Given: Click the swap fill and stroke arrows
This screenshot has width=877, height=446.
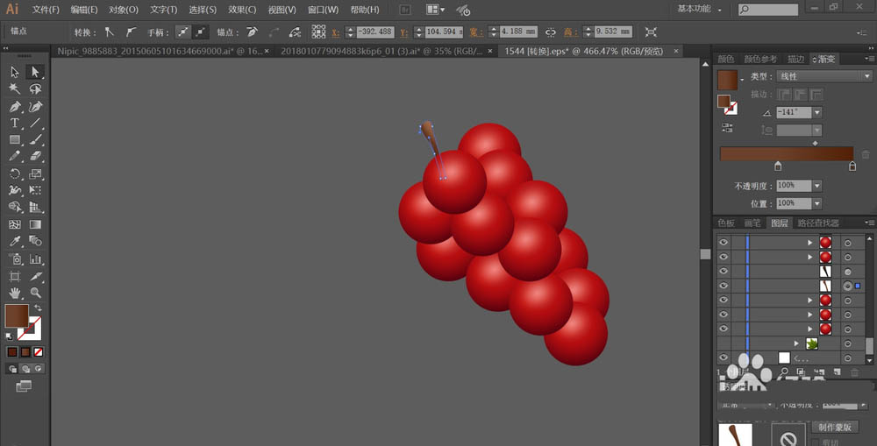Looking at the screenshot, I should (x=38, y=308).
